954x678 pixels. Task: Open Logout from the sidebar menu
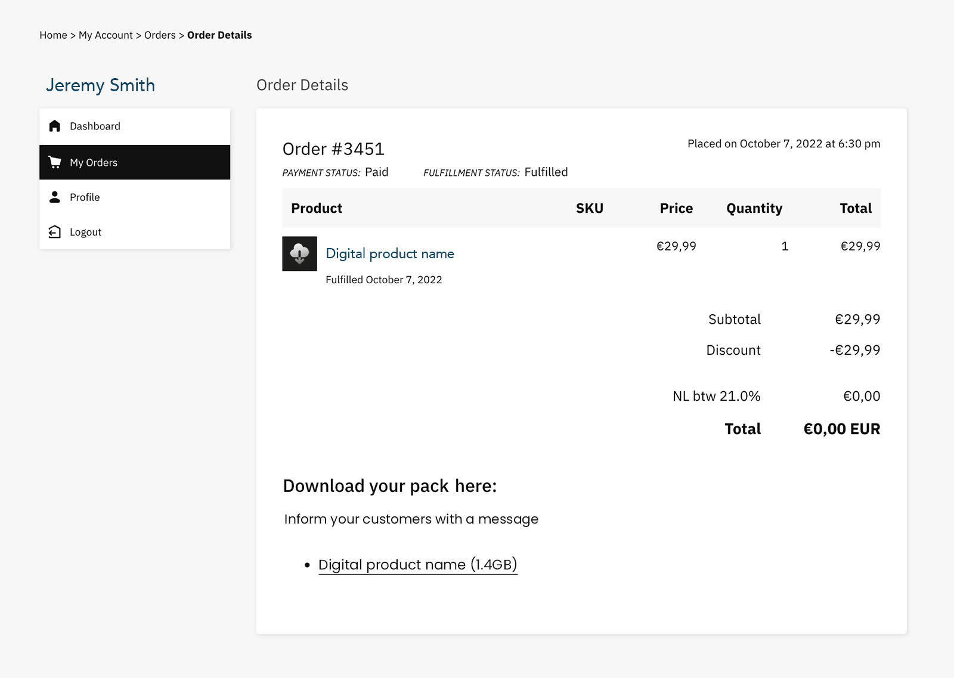[85, 232]
